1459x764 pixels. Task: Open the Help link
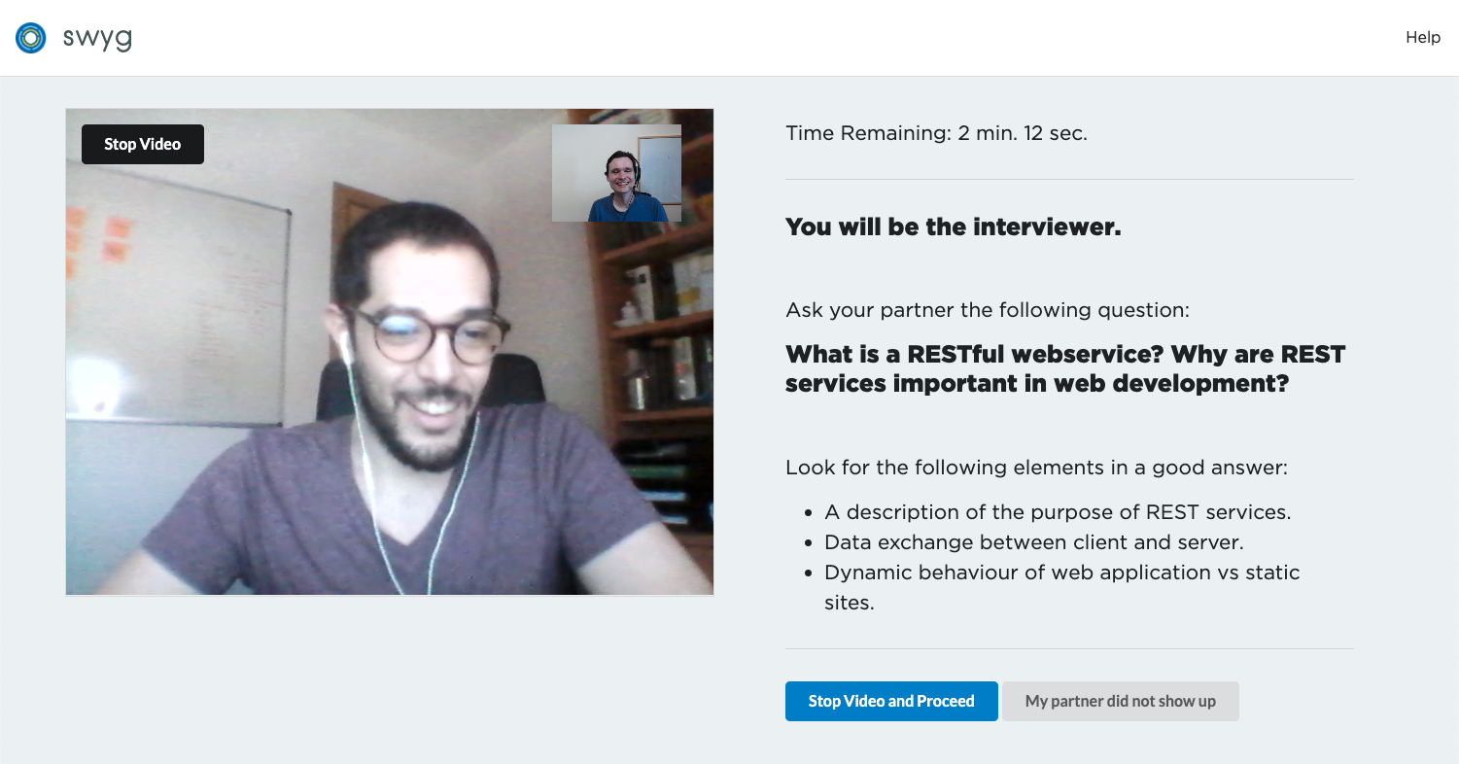click(1422, 37)
